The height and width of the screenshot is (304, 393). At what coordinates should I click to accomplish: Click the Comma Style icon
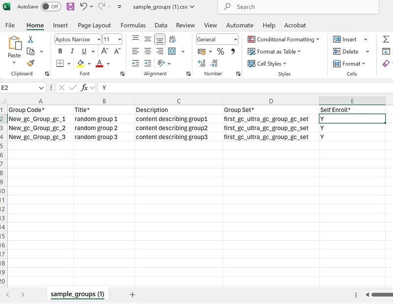(x=232, y=51)
